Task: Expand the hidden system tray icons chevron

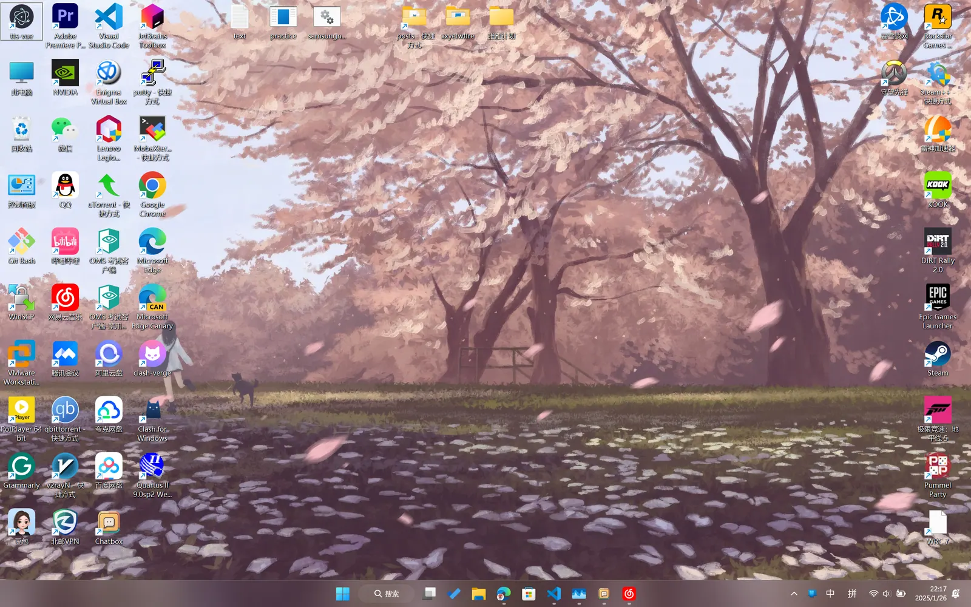Action: click(x=794, y=594)
